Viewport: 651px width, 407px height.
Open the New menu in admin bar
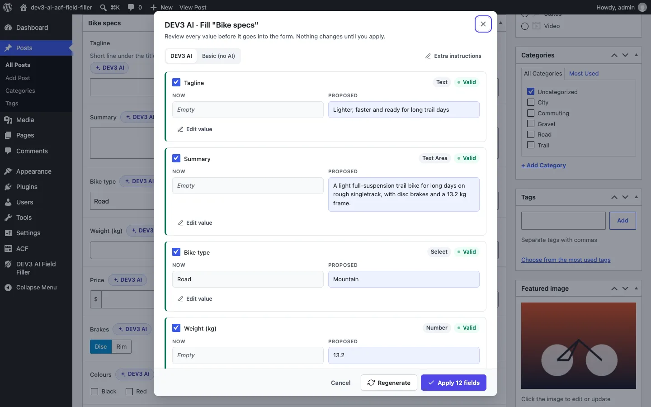161,7
